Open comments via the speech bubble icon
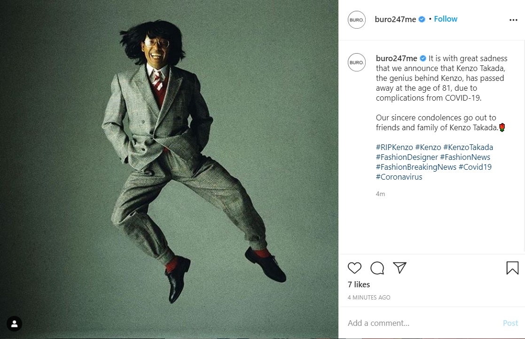The height and width of the screenshot is (339, 525). click(377, 268)
